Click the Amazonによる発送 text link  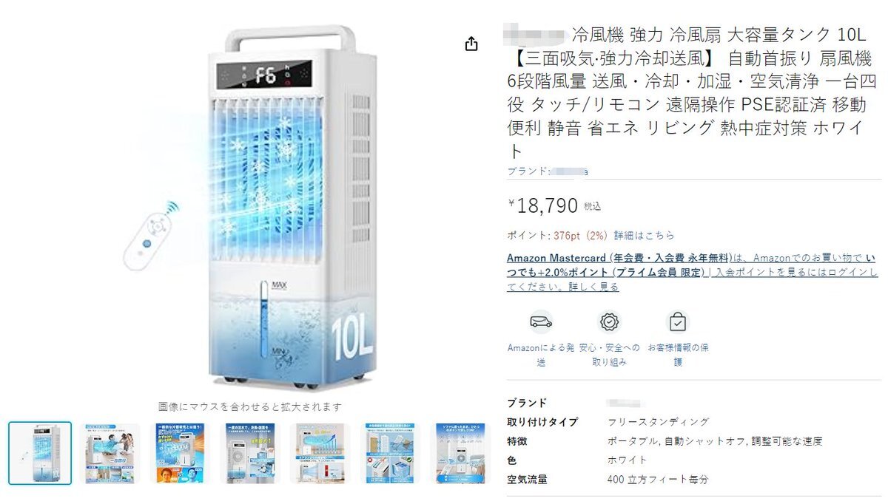pos(541,355)
